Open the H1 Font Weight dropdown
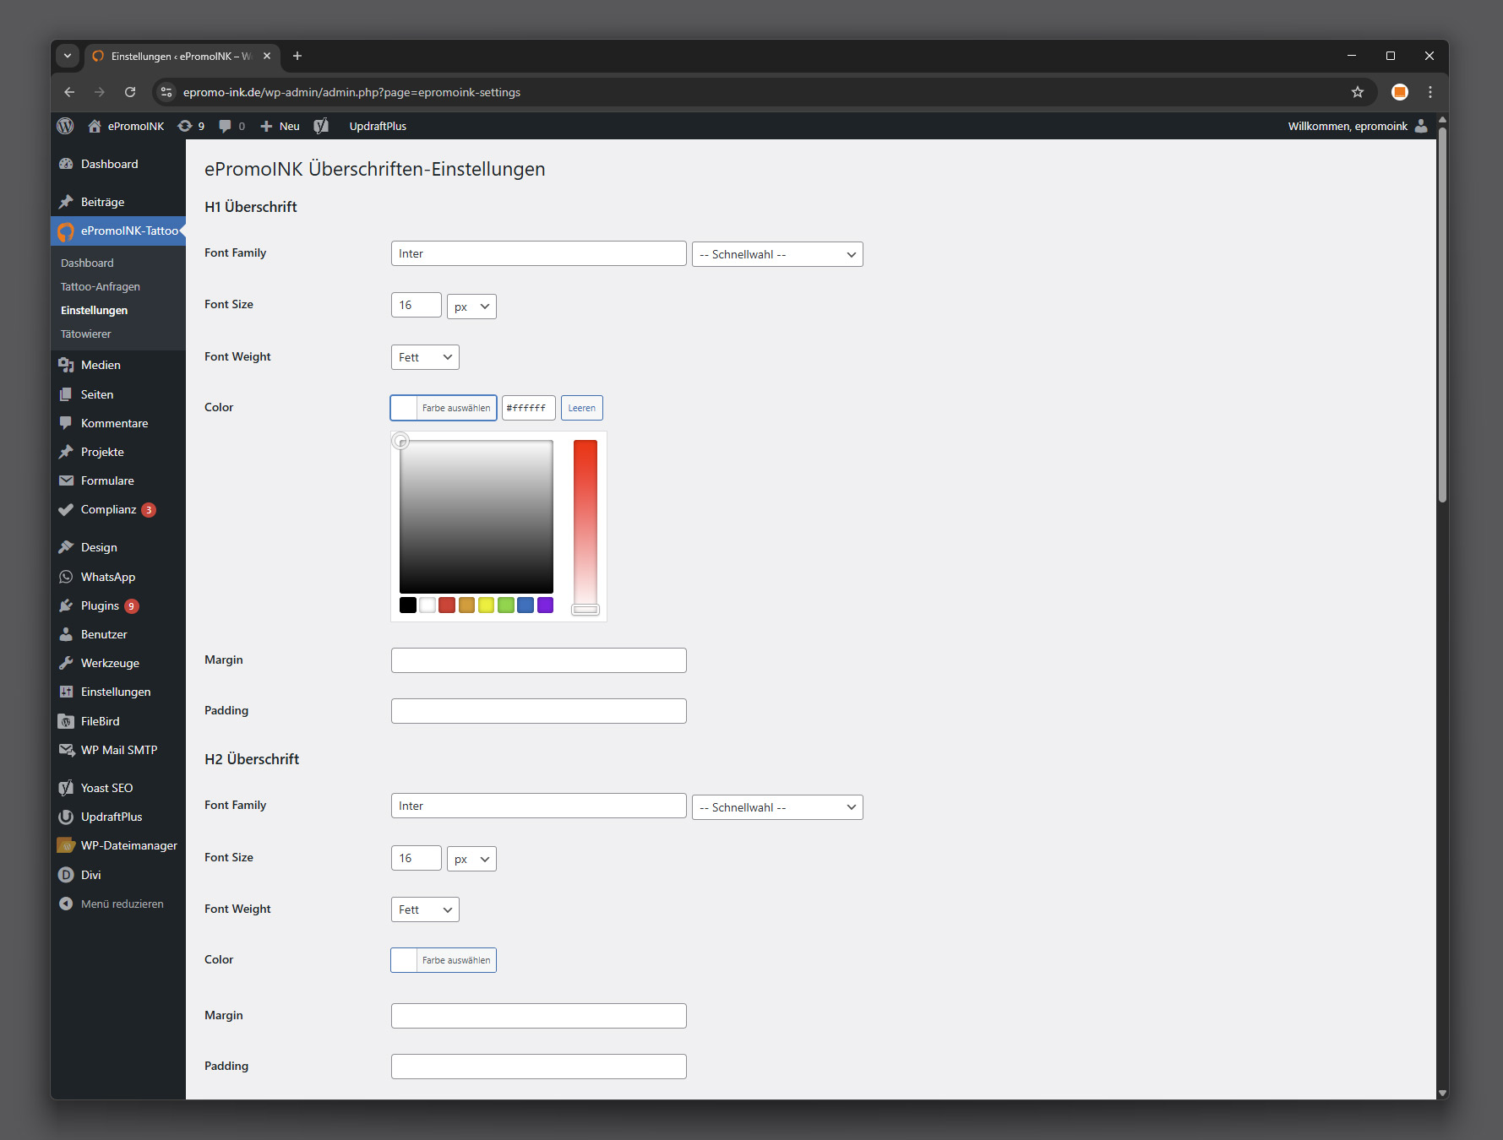 (x=425, y=357)
